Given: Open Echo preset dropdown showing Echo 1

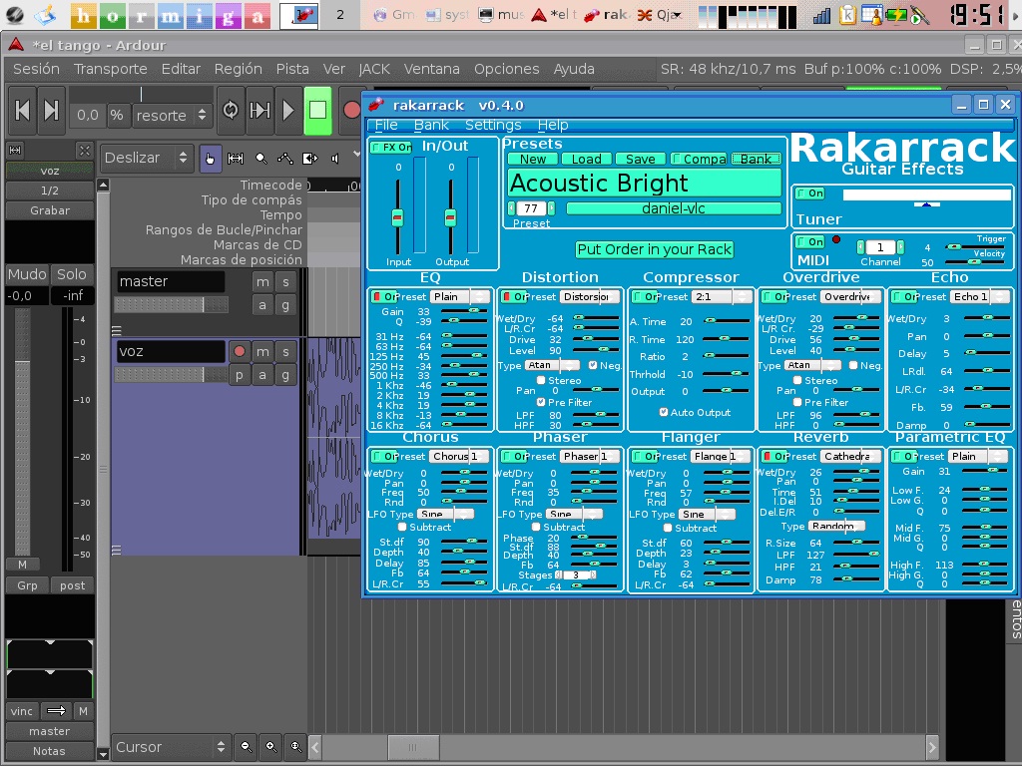Looking at the screenshot, I should pyautogui.click(x=981, y=296).
